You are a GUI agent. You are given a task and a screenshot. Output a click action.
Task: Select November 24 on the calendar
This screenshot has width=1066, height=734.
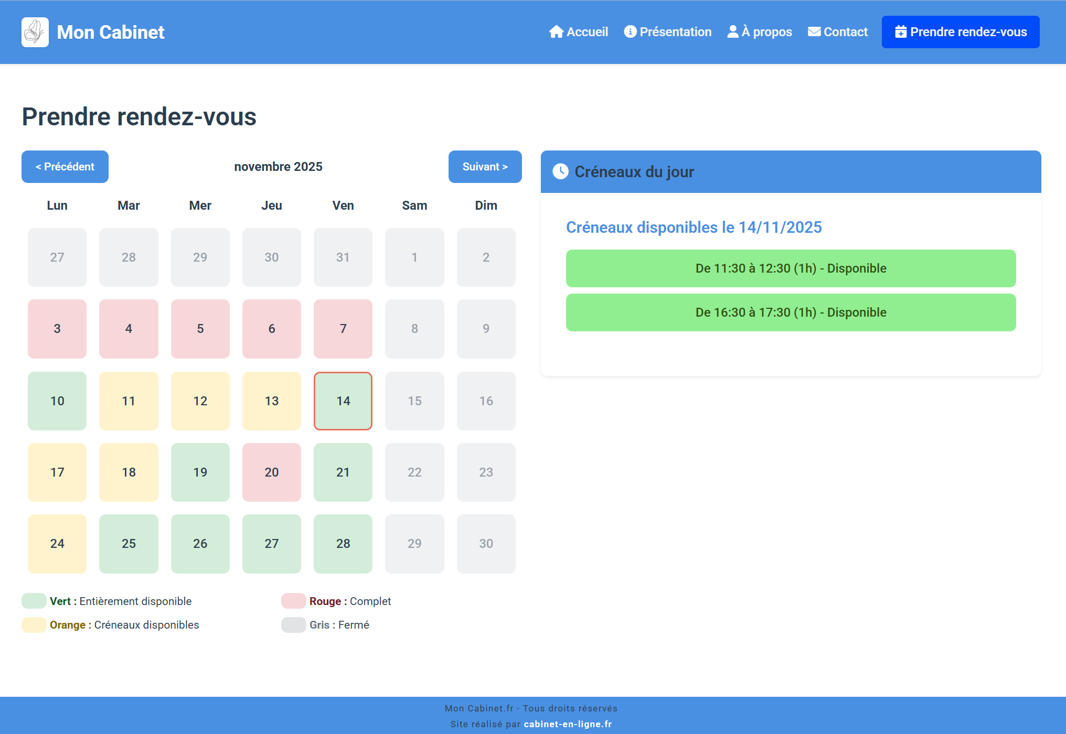point(57,544)
